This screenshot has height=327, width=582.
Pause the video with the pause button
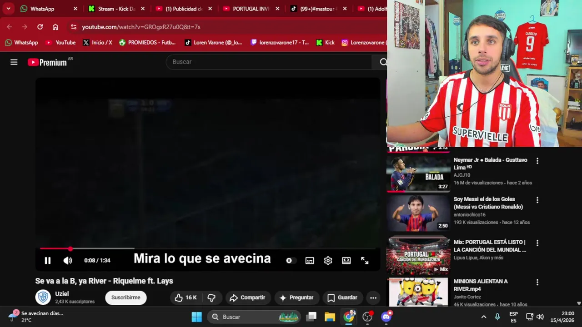47,260
